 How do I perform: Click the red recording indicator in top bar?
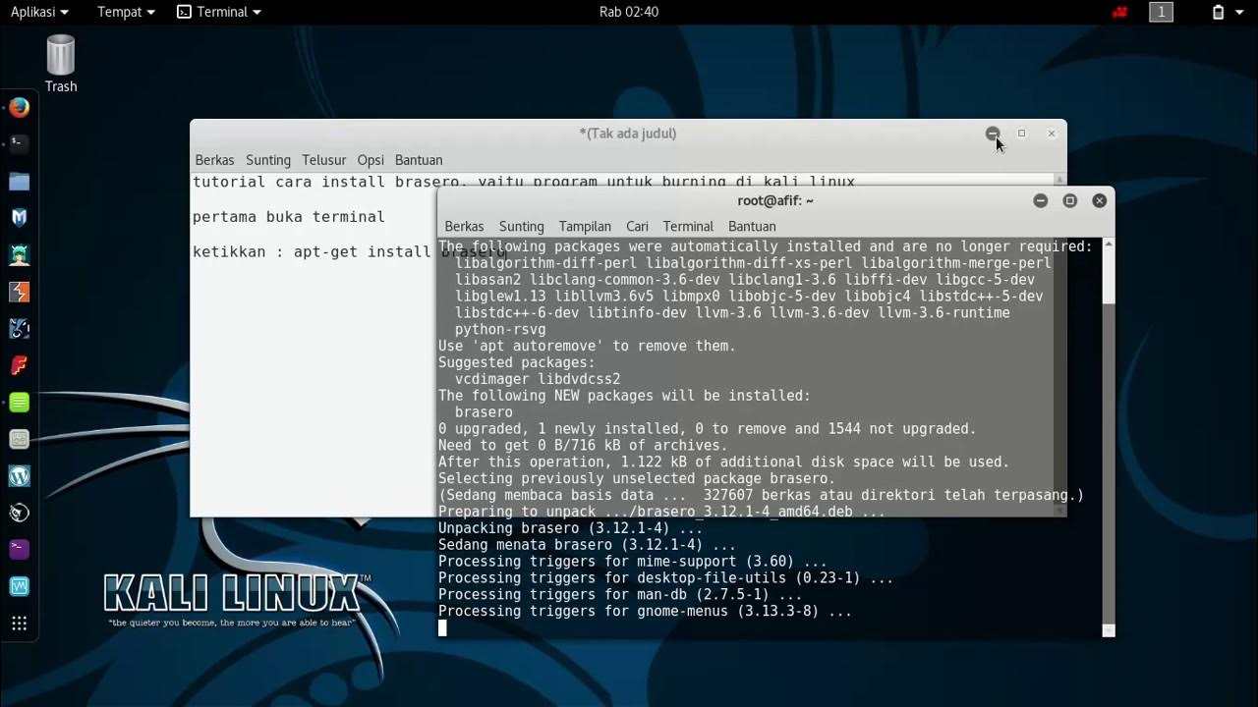[x=1119, y=12]
